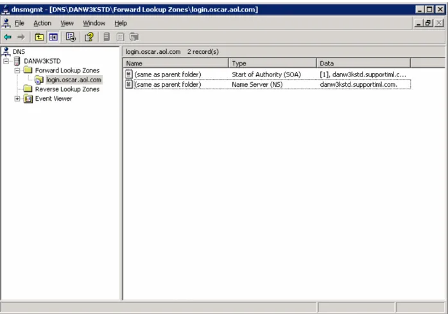Click the NS record document icon
The width and height of the screenshot is (448, 314).
(128, 84)
